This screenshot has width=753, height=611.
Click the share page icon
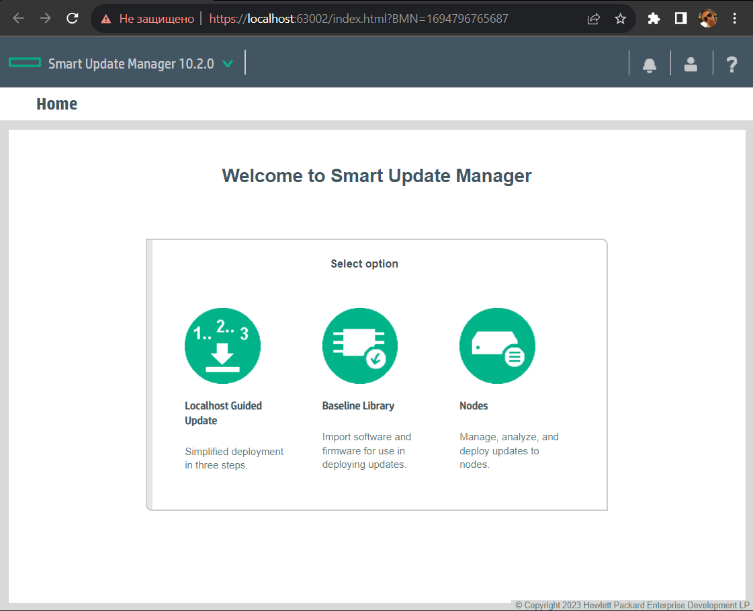coord(594,19)
